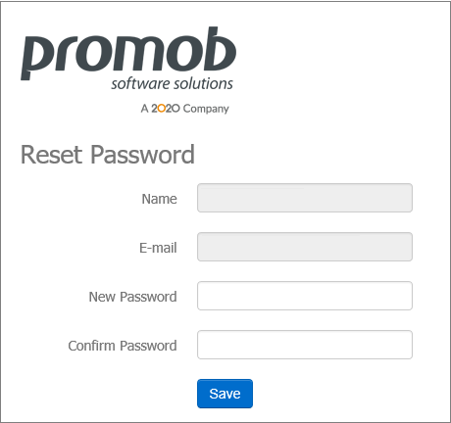Click the New Password label
451x423 pixels.
coord(132,297)
